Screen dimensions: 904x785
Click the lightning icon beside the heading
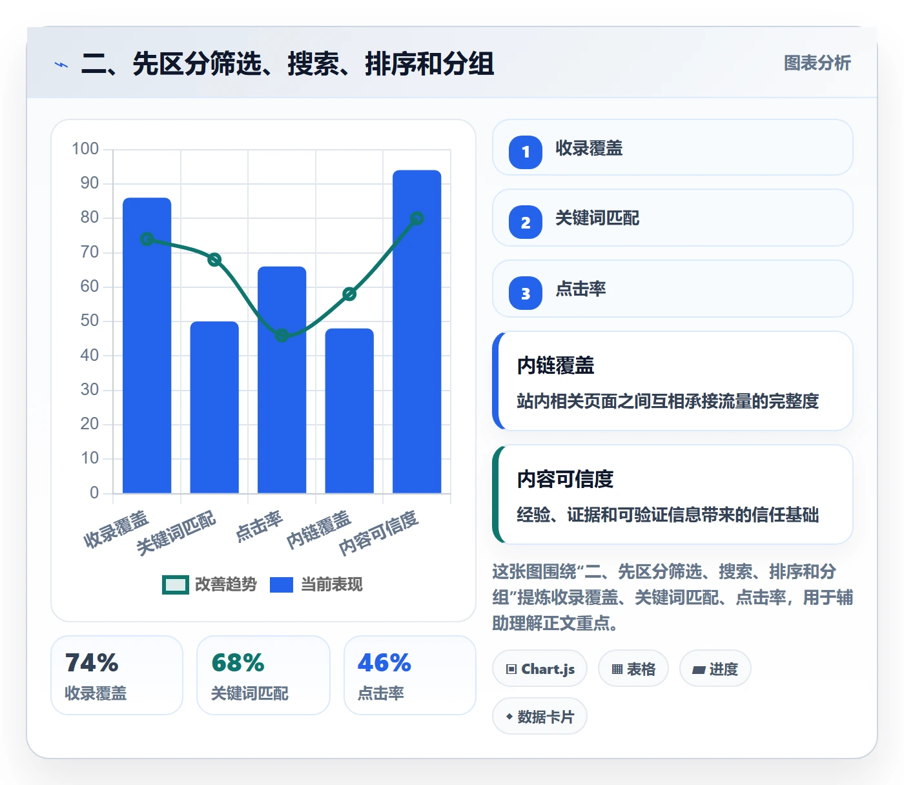tap(61, 65)
